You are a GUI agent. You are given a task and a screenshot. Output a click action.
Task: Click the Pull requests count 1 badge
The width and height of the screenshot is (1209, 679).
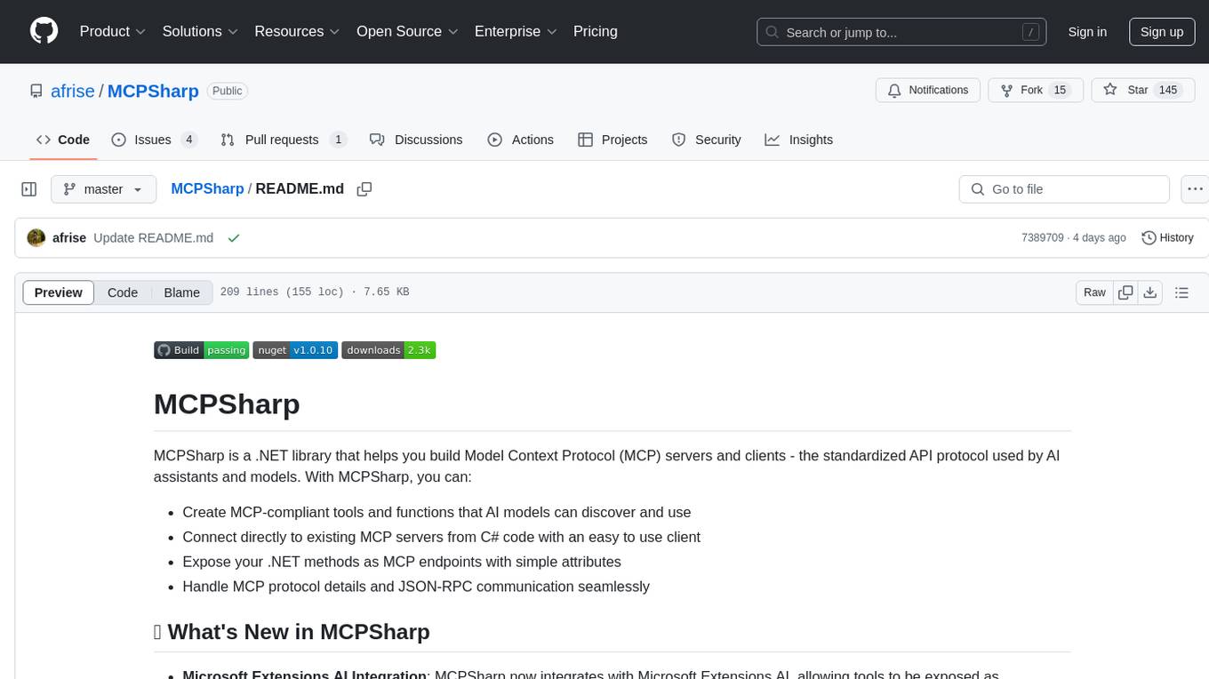[338, 140]
